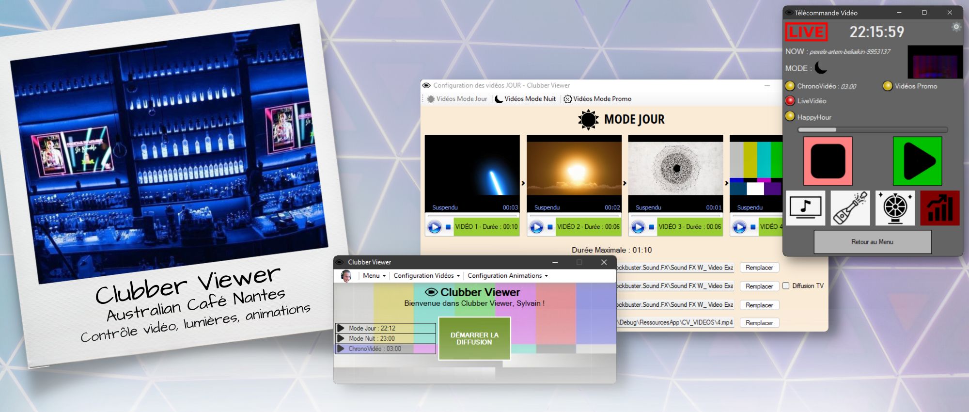Play VIDÉO 3 with its blue play button
Screen dimensions: 969x412
coord(638,227)
